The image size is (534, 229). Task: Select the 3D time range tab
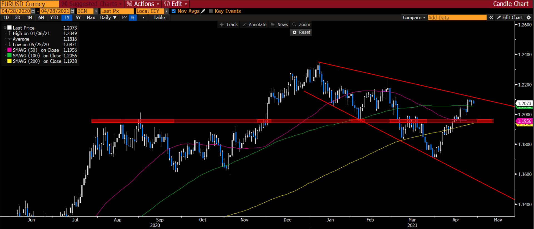pos(18,17)
